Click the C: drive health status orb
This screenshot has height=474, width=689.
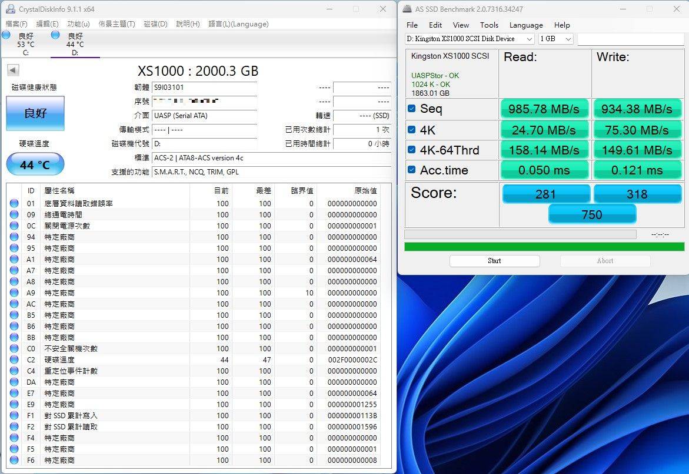pyautogui.click(x=6, y=35)
